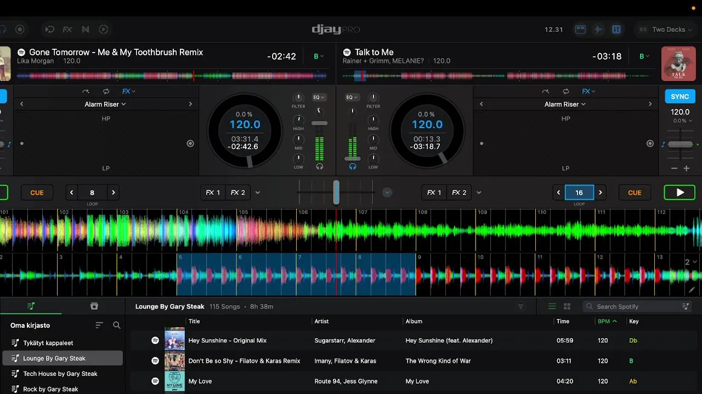Click the bounce arrow icon on left deck
702x394 pixels.
[x=86, y=91]
